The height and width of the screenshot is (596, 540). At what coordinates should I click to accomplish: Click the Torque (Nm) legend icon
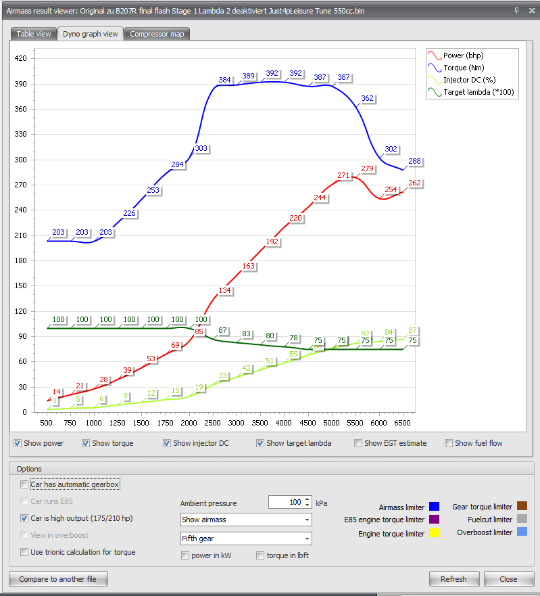[x=435, y=68]
